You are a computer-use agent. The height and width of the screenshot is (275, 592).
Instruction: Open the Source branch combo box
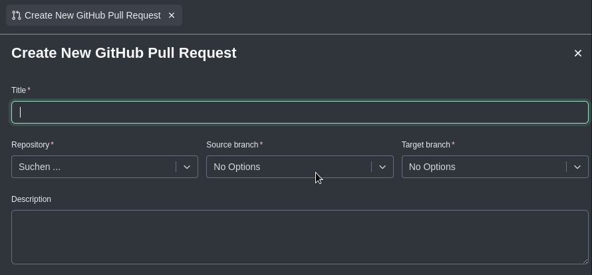pyautogui.click(x=300, y=167)
